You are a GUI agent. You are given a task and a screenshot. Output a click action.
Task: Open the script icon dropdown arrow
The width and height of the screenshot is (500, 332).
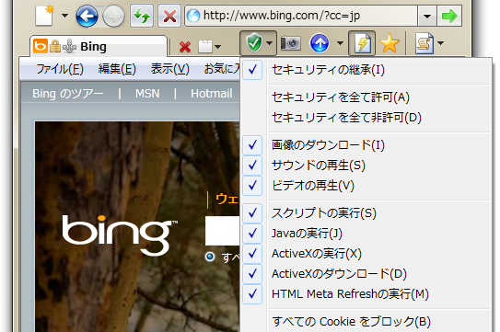(x=441, y=42)
